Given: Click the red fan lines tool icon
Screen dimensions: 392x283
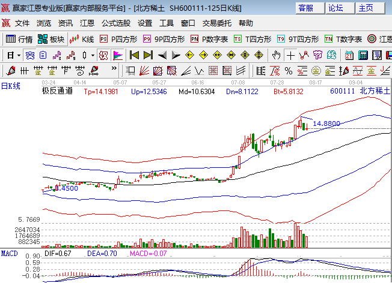Looking at the screenshot, I should point(144,71).
